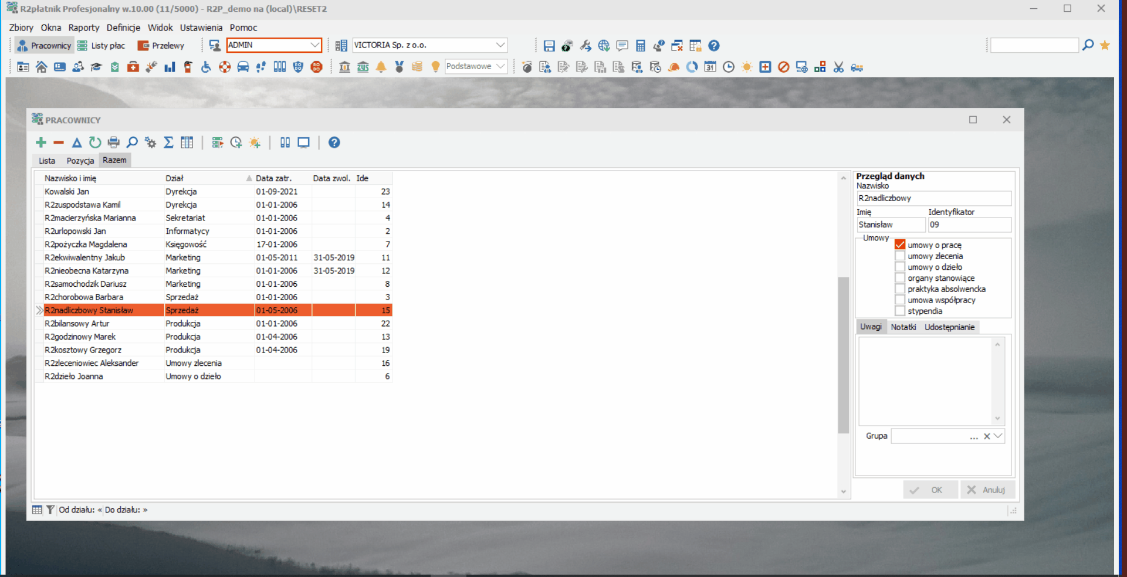Uncheck the 'umowy o pracę' checkbox
1127x577 pixels.
pos(900,245)
